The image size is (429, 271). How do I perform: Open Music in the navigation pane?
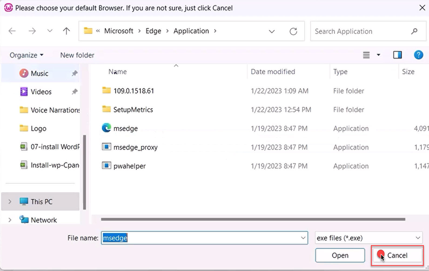click(39, 73)
